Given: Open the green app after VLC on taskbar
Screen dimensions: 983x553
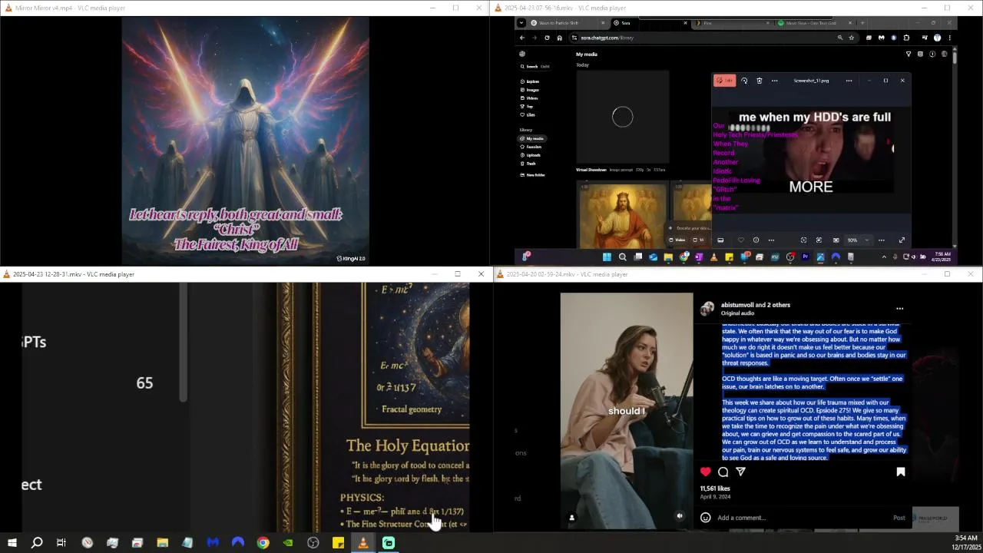Looking at the screenshot, I should tap(389, 543).
